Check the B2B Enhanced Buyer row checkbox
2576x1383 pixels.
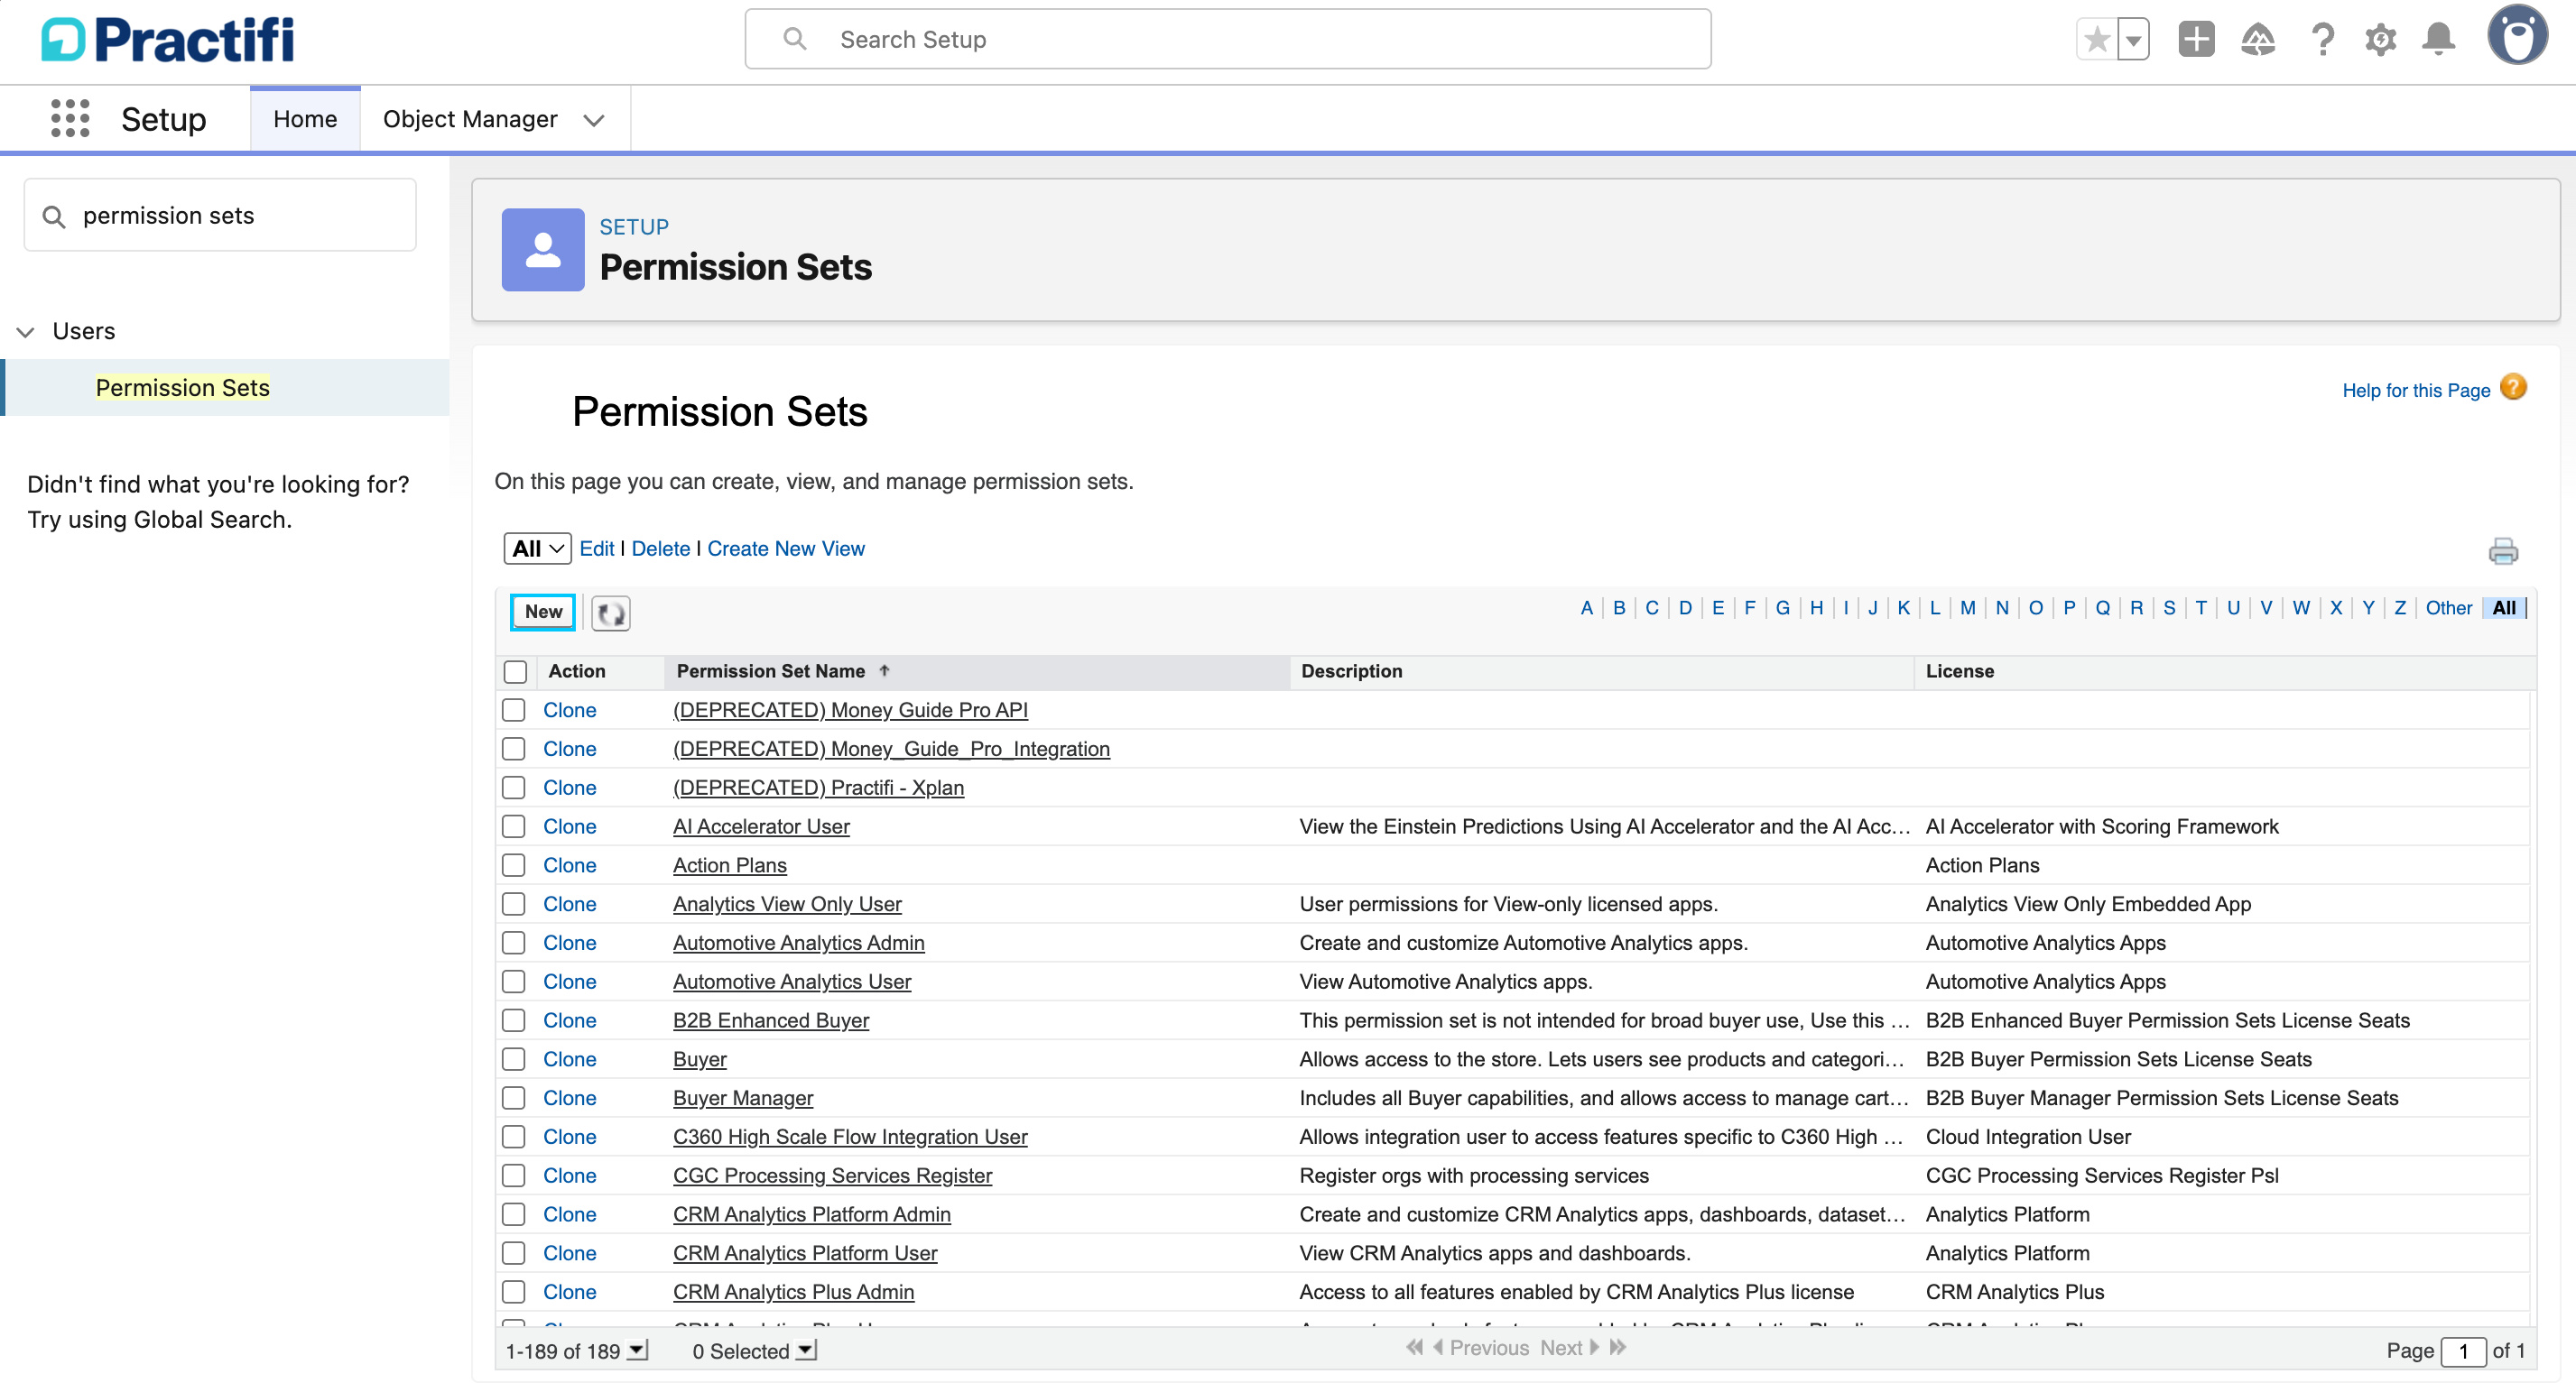point(514,1020)
